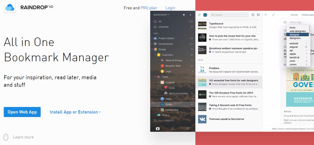314x145 pixels.
Task: Click the VK thumbnail icon
Action: pos(202,119)
